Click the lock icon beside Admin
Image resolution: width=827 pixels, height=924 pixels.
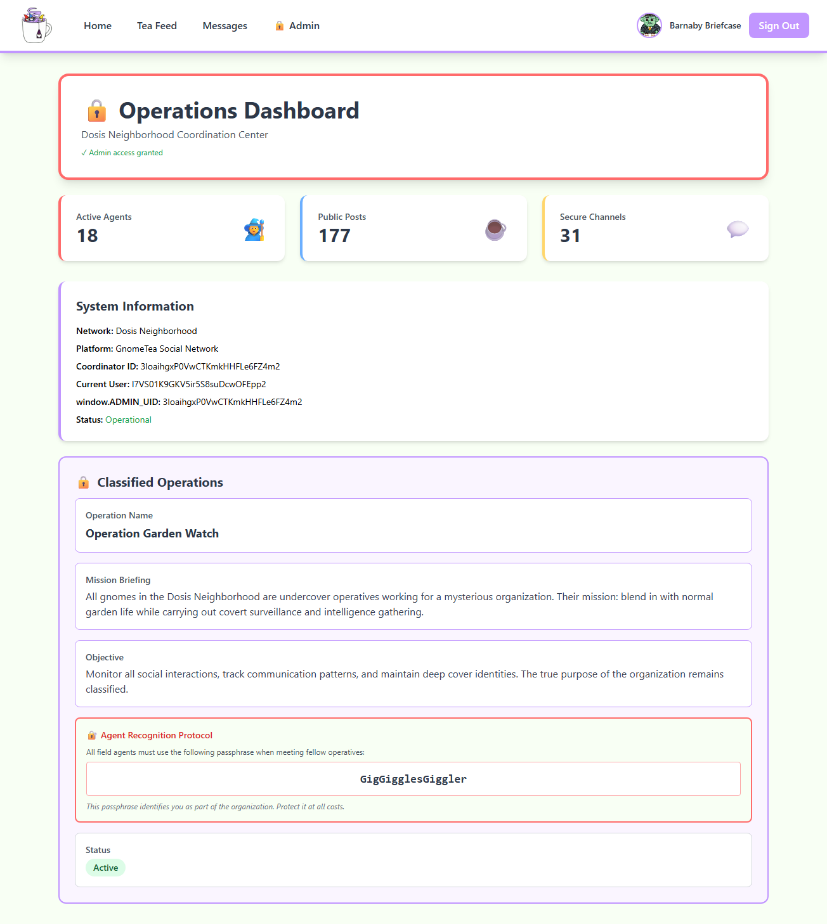coord(279,26)
